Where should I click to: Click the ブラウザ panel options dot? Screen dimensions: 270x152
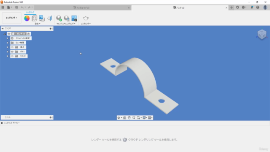point(51,29)
